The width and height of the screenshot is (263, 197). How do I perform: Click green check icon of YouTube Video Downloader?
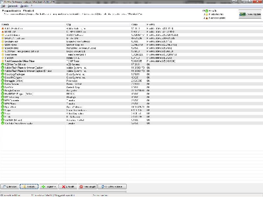3,123
